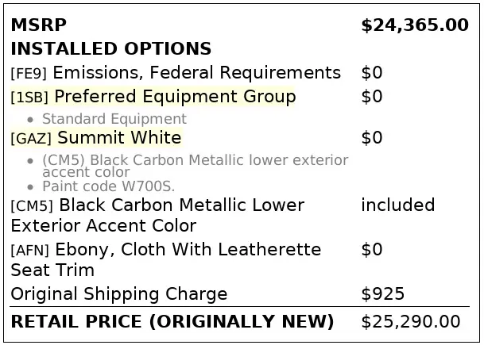Click the grey CM5 lower exterior accent note
Viewport: 484px width, 345px height.
click(x=195, y=165)
